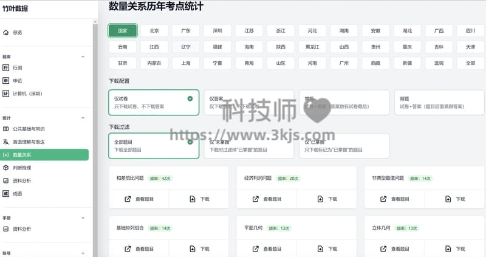Open 行测 question bank via its icon

tap(6, 67)
